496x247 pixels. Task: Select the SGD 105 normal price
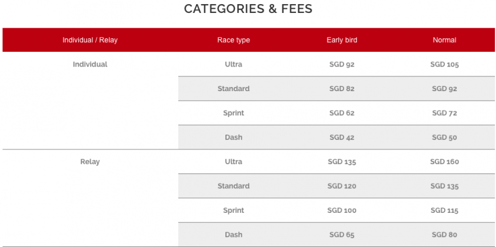(444, 64)
